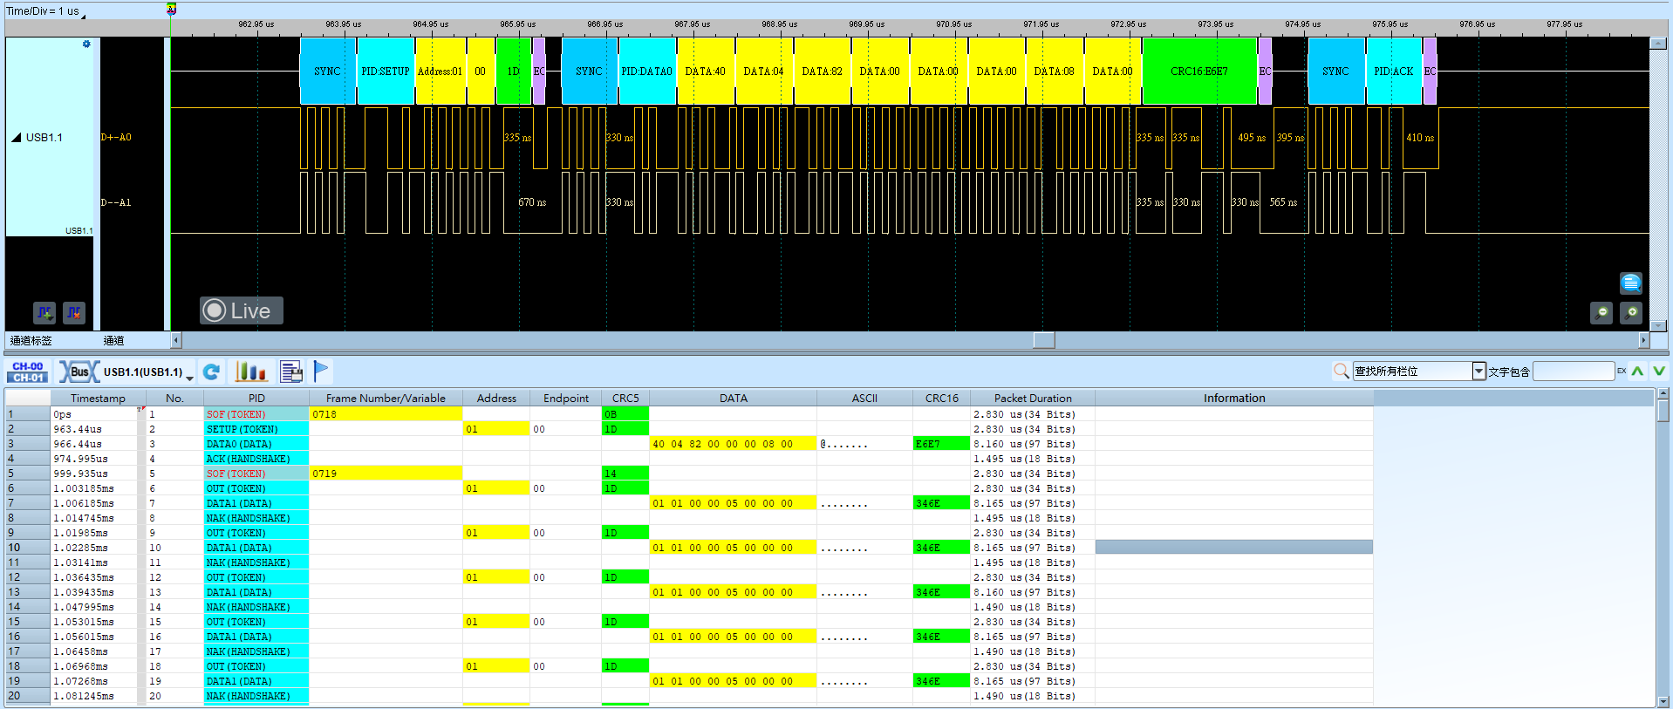
Task: Click the E6E7 CRC16 cell
Action: click(941, 444)
